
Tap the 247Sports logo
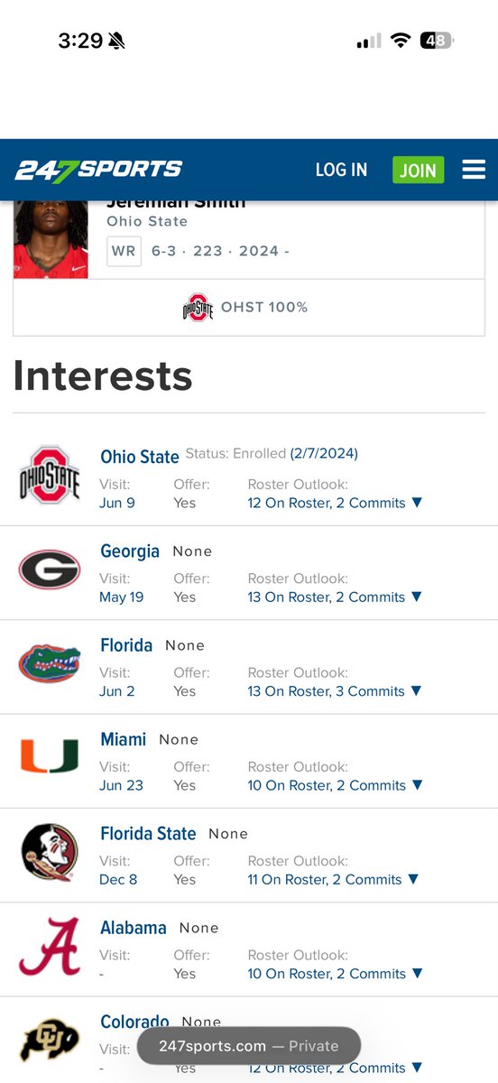(98, 169)
